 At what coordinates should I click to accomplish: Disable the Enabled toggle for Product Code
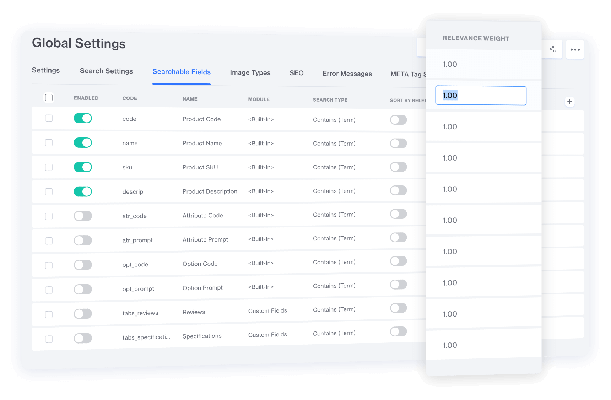tap(83, 118)
